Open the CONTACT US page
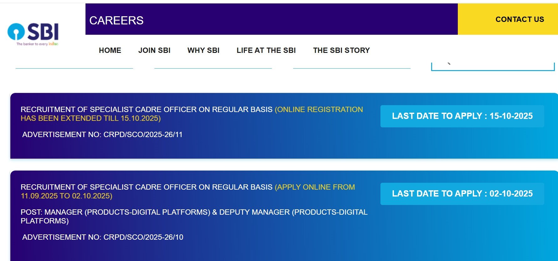Image resolution: width=558 pixels, height=261 pixels. point(519,19)
